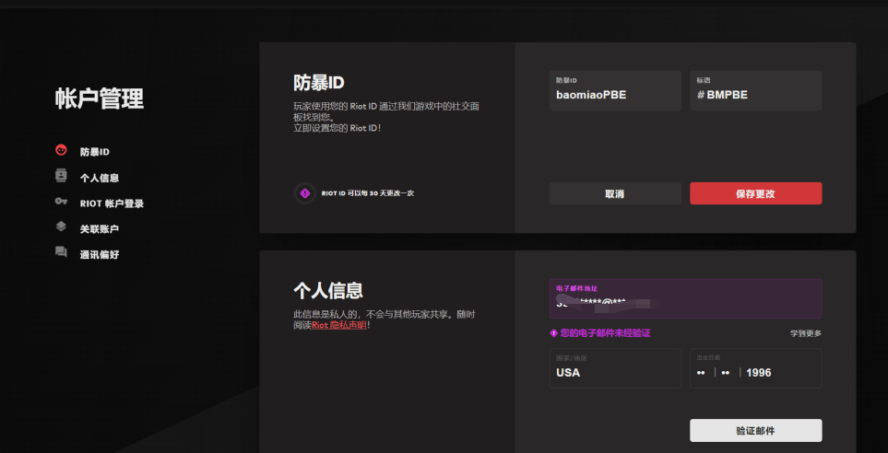Image resolution: width=888 pixels, height=453 pixels.
Task: Edit the 标语 tagline field BMPBE
Action: (755, 90)
